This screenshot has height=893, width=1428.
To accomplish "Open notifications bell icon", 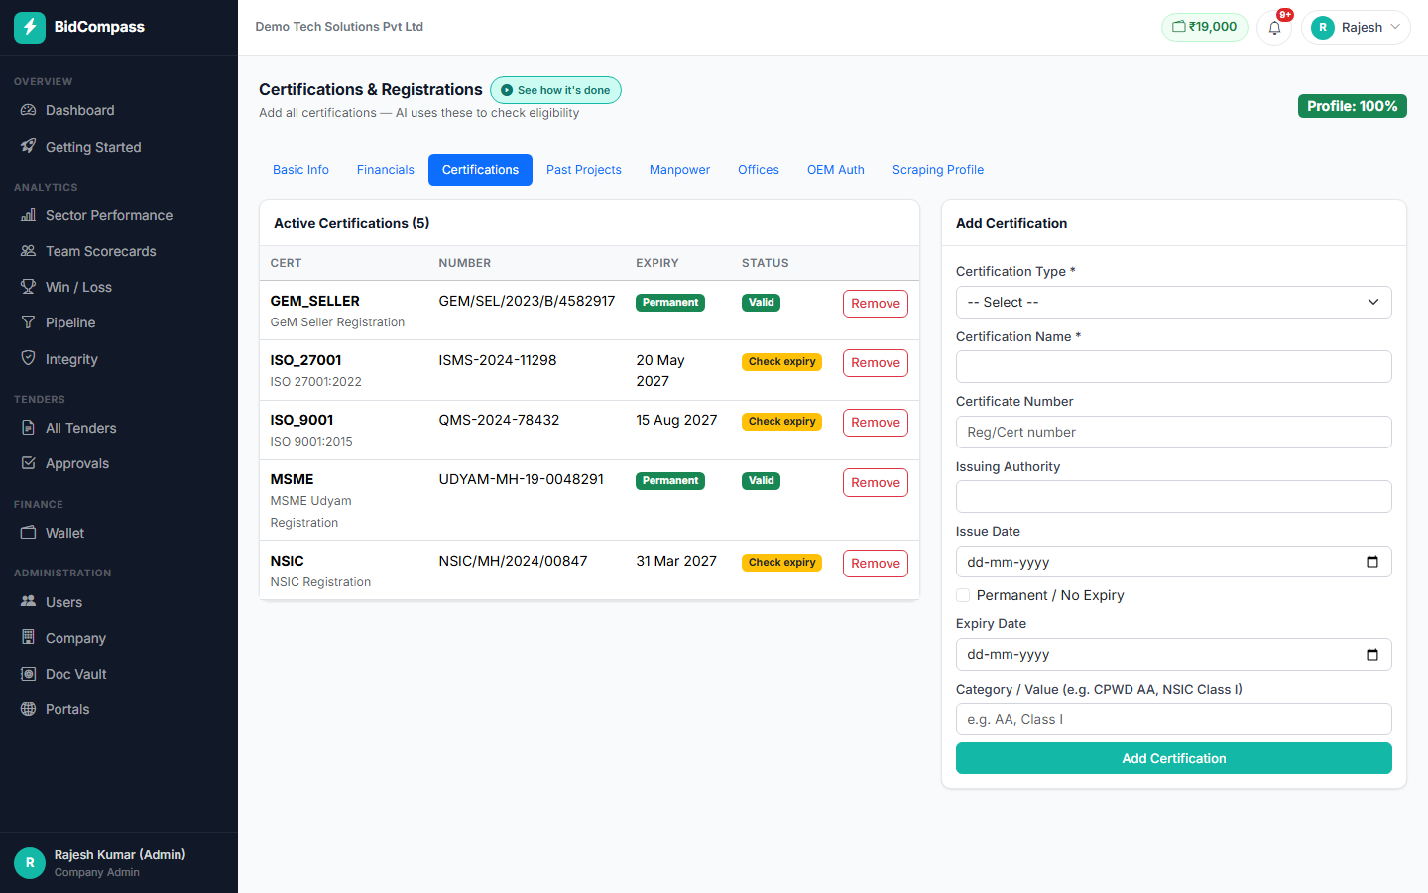I will coord(1274,27).
